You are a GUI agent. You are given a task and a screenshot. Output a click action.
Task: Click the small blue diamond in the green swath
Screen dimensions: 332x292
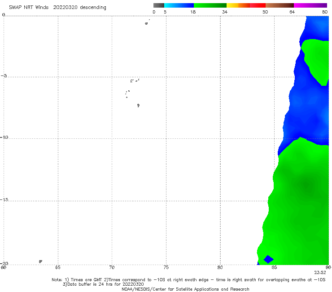(x=268, y=259)
